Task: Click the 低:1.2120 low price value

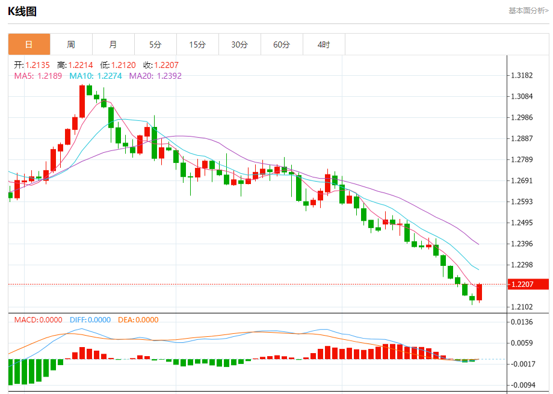Action: tap(118, 65)
